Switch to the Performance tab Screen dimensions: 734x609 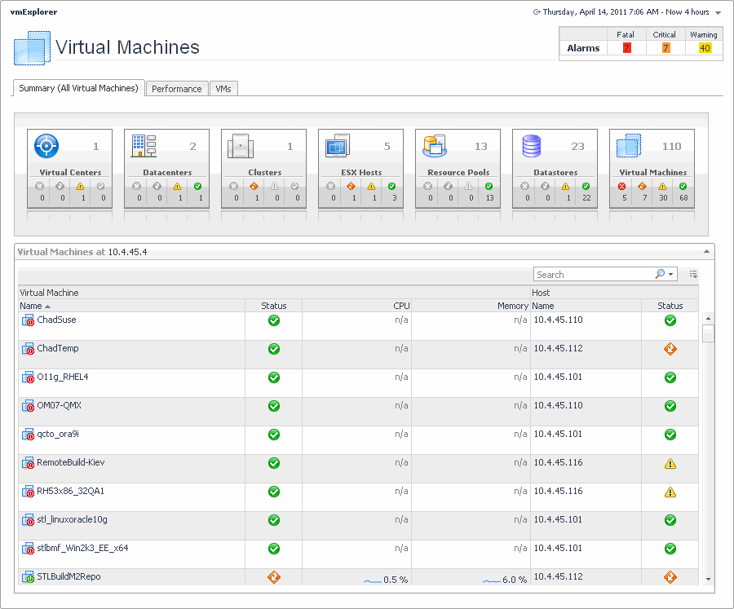[x=176, y=89]
